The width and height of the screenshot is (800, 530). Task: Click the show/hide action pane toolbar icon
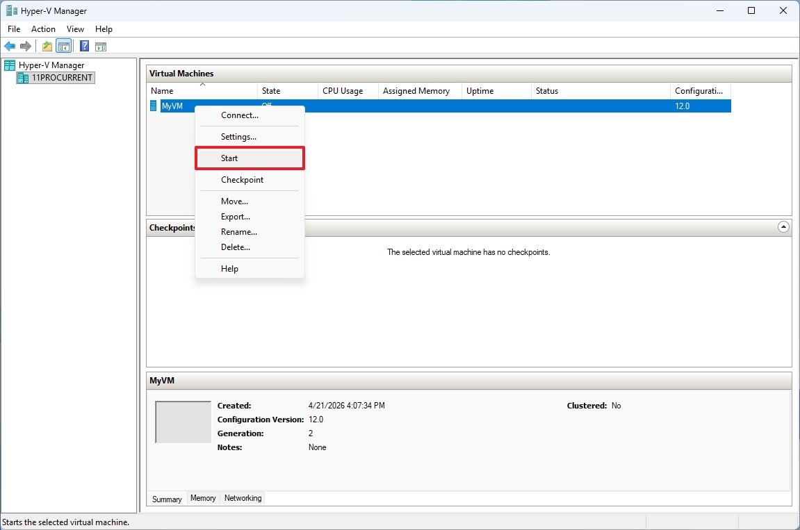point(101,46)
